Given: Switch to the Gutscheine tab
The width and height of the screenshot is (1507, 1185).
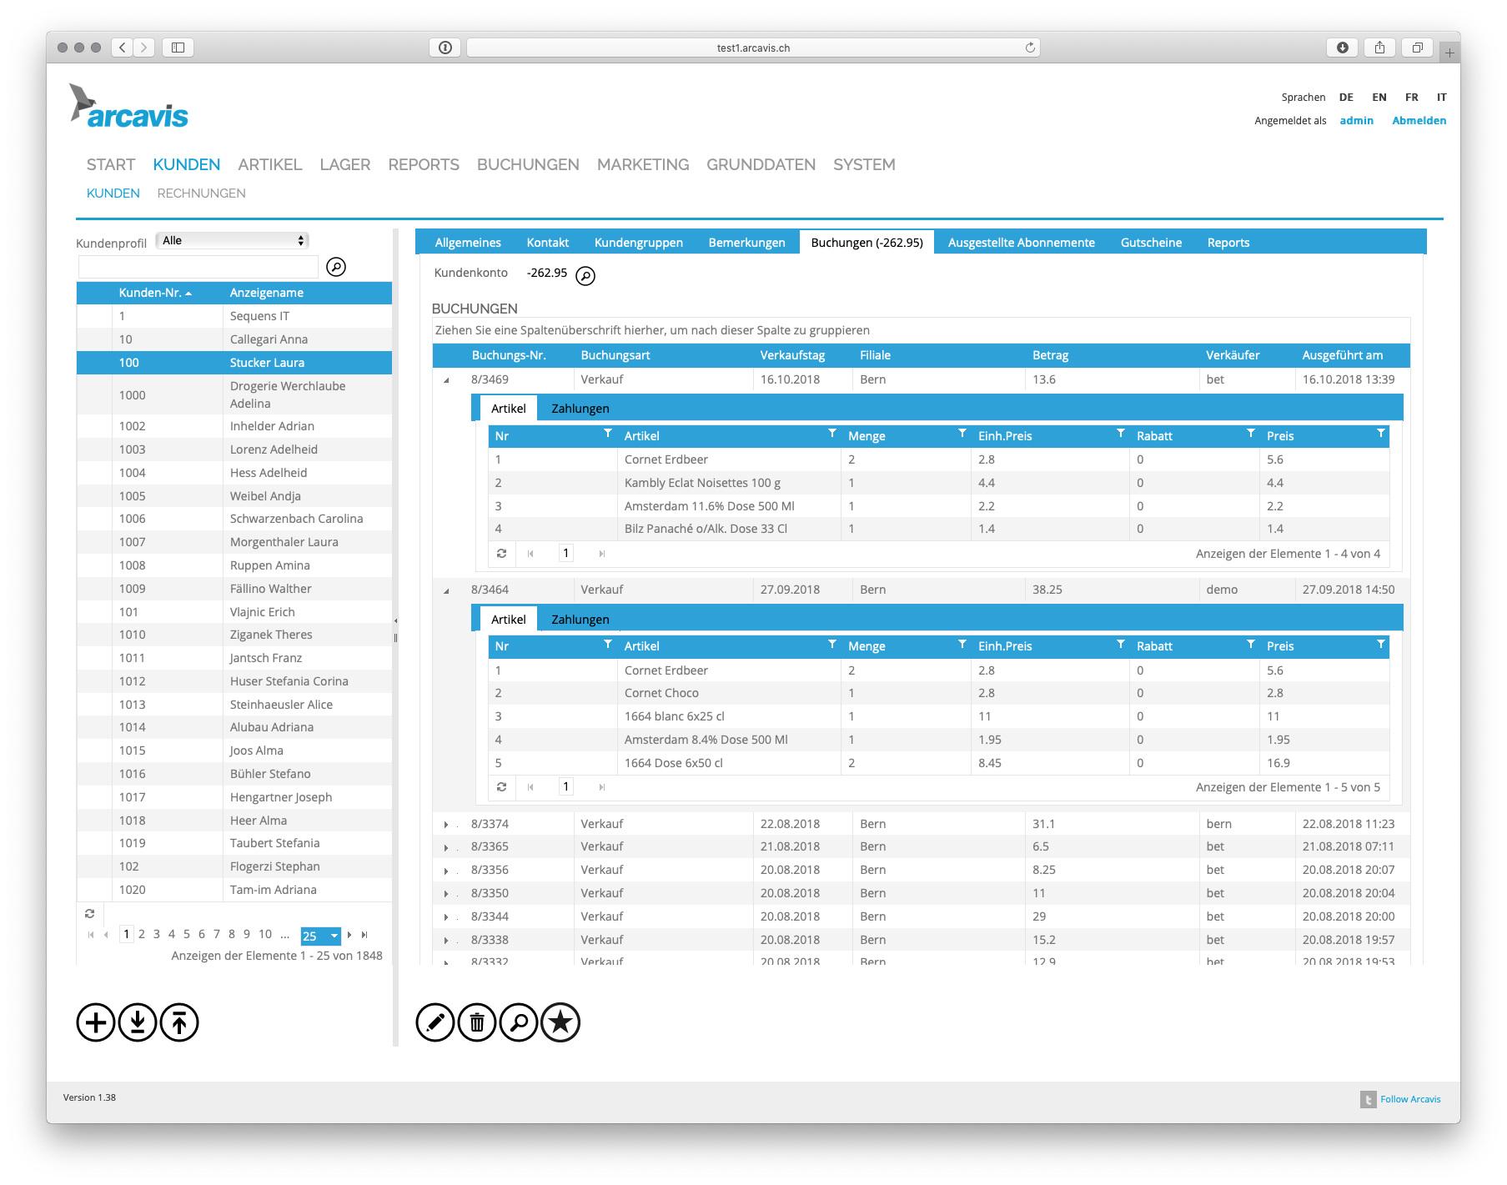Looking at the screenshot, I should click(x=1151, y=243).
